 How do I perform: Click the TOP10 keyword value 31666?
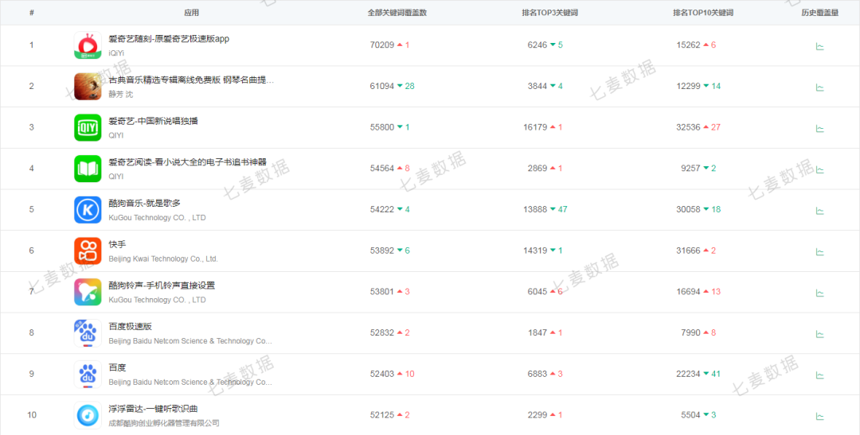[x=688, y=251]
